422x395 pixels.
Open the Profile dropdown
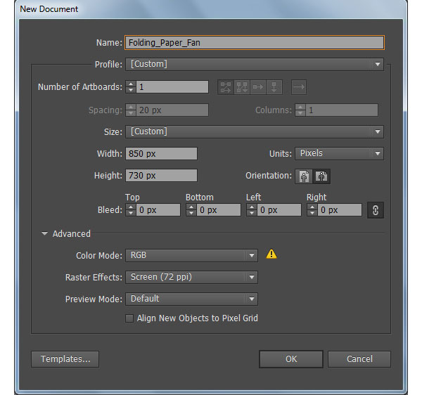pos(255,64)
